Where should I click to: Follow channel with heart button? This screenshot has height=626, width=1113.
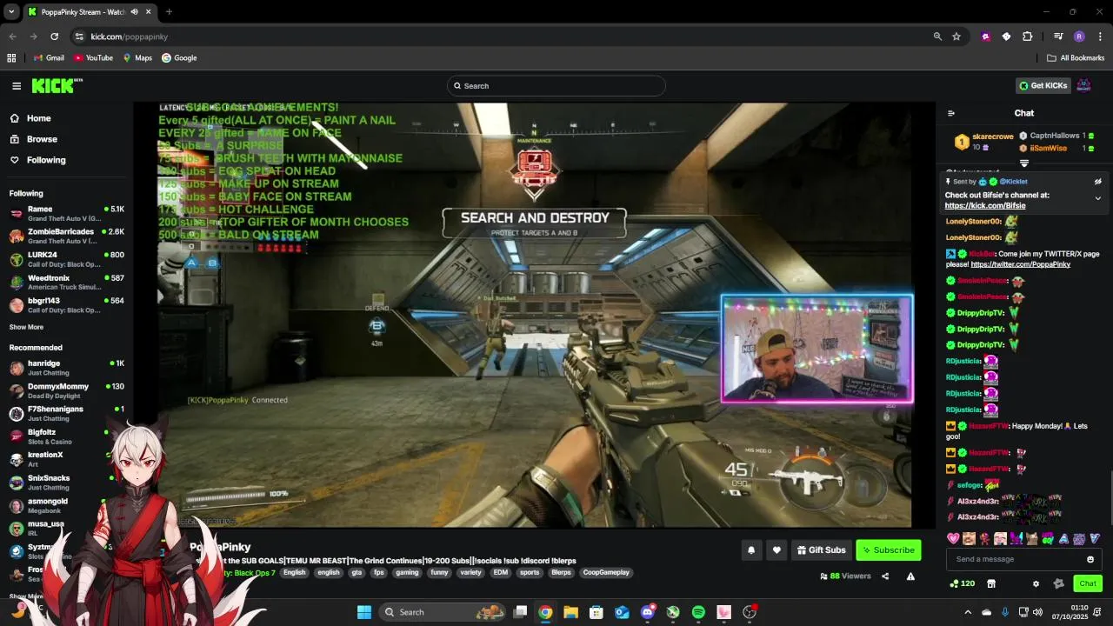pyautogui.click(x=776, y=549)
